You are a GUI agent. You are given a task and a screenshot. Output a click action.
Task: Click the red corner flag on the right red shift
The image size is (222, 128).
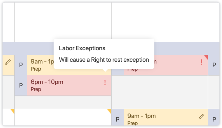tap(206, 56)
